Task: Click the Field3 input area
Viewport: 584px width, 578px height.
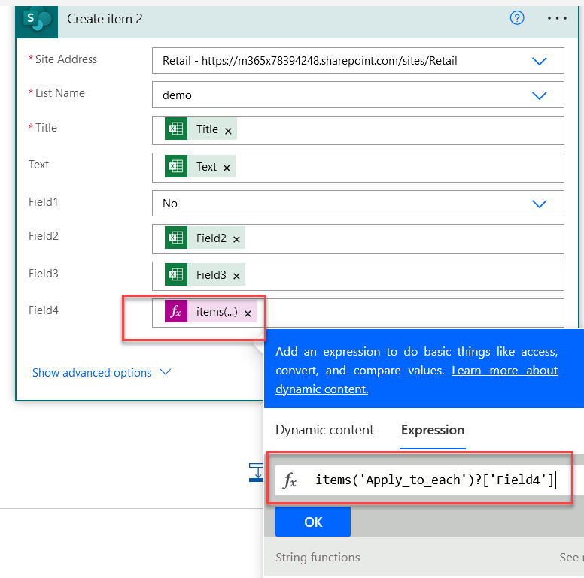Action: tap(358, 276)
